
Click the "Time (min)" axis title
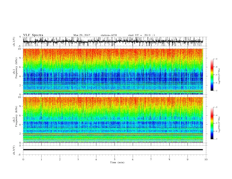[x=117, y=162]
